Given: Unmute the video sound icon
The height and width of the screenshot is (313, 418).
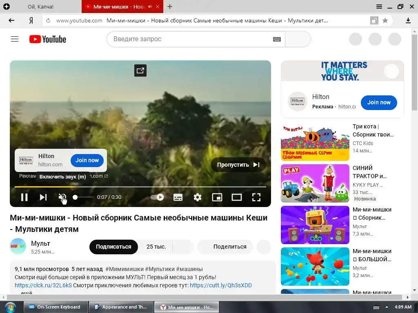Looking at the screenshot, I should click(62, 197).
